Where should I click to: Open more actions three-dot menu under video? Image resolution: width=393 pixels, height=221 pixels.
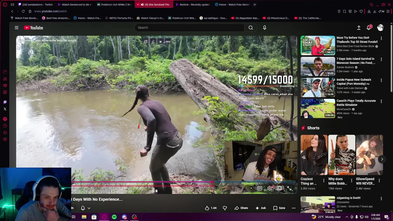[294, 208]
